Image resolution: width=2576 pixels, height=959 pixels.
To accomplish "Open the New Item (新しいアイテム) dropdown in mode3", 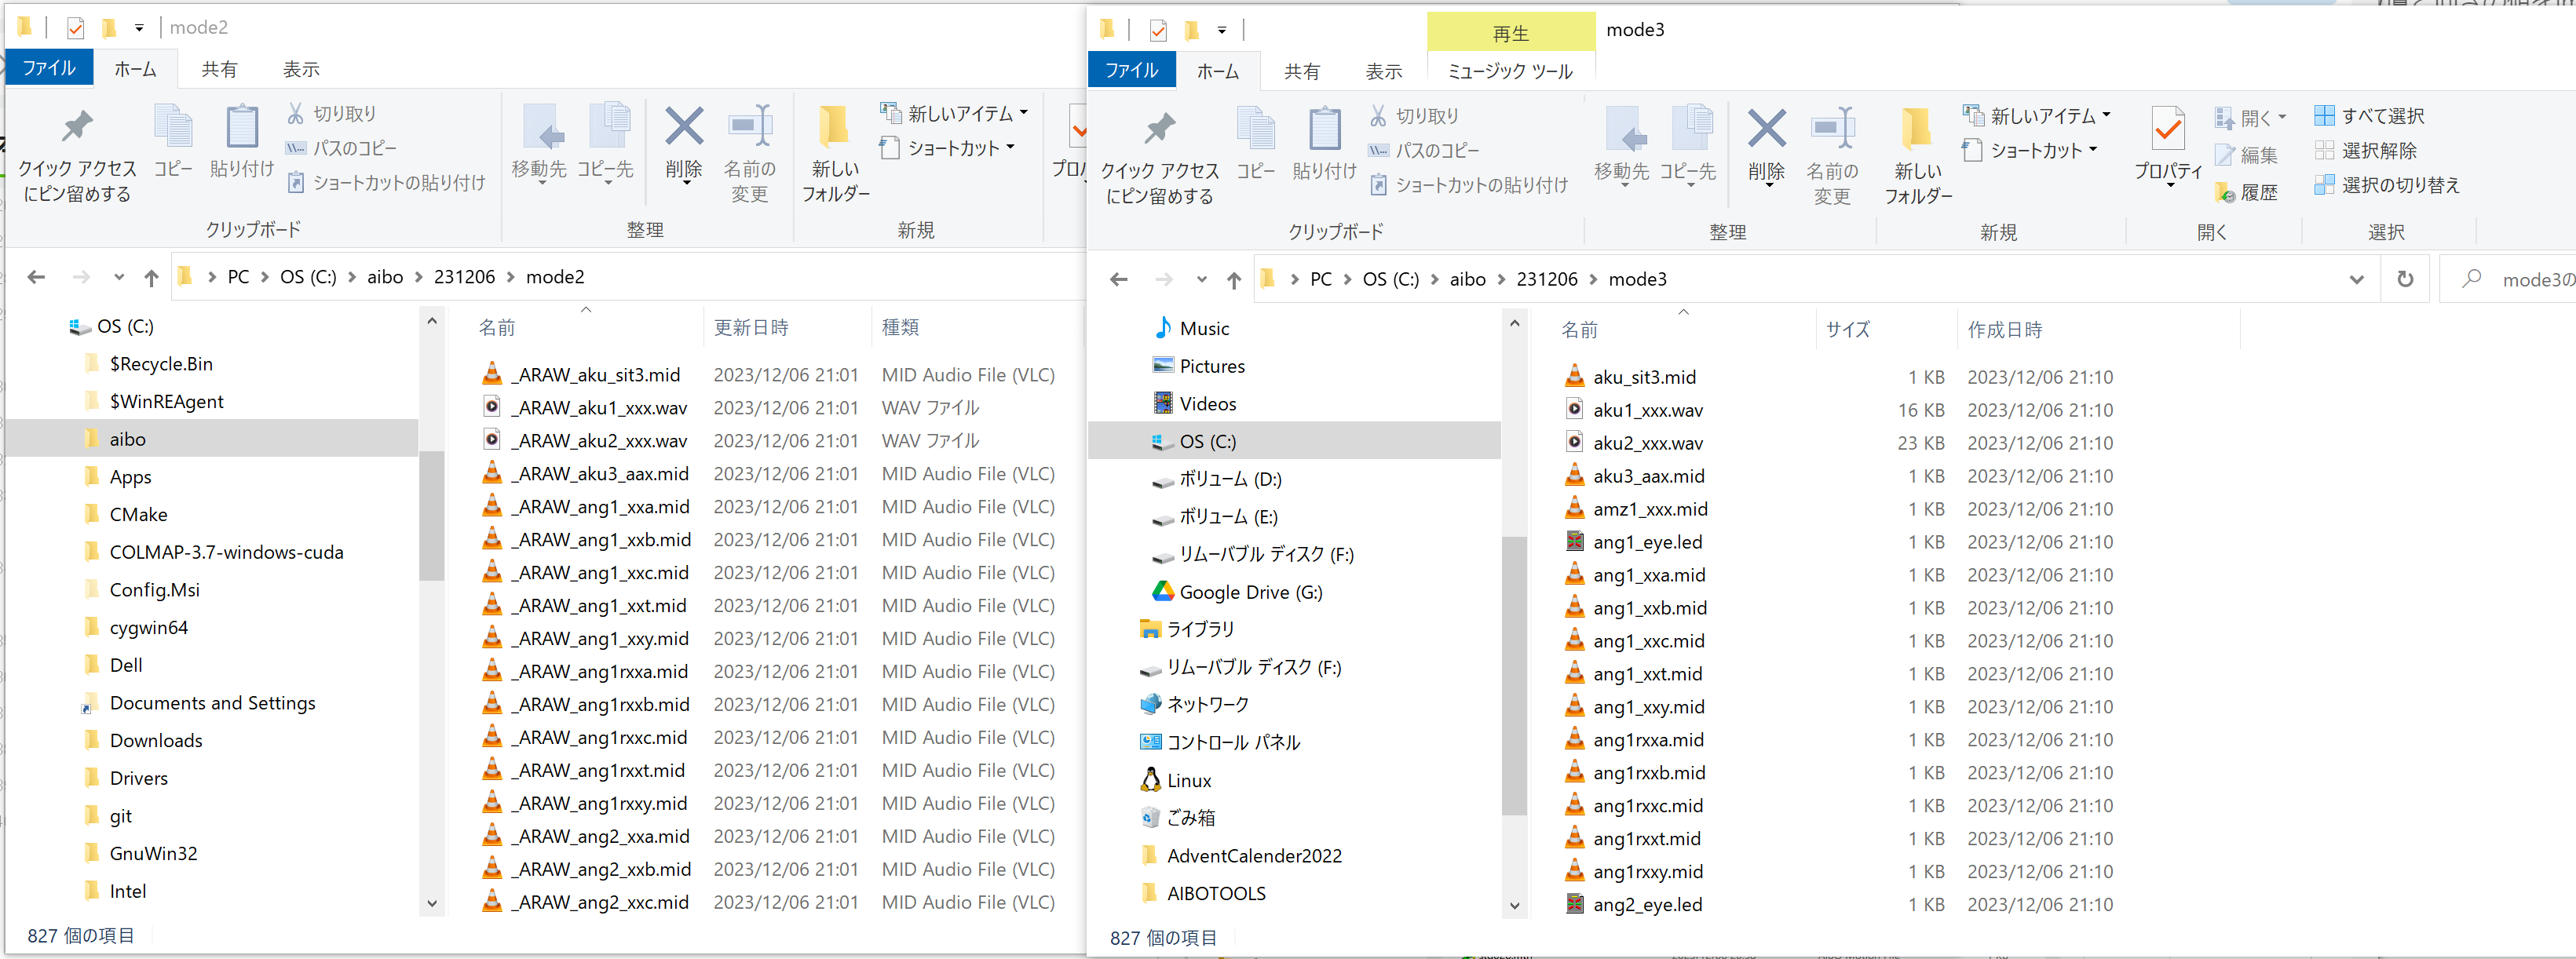I will (2037, 116).
